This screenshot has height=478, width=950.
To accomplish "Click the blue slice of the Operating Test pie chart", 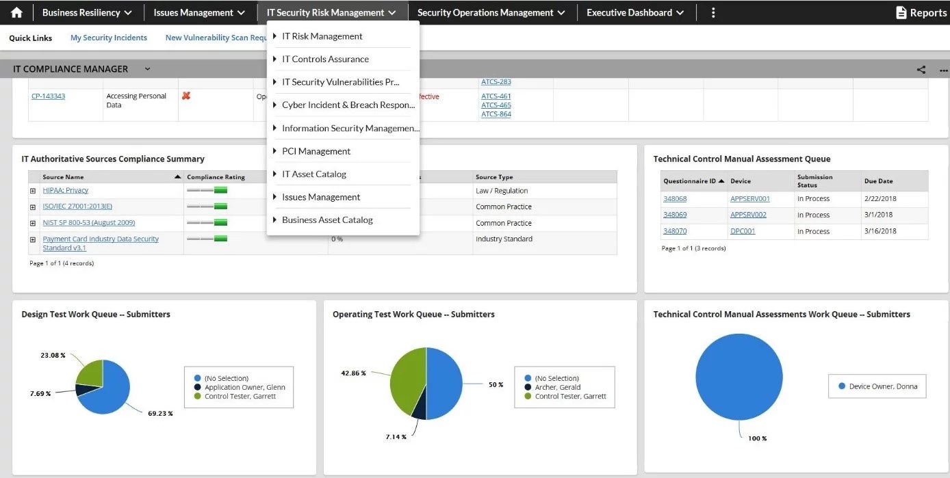I will pos(443,384).
